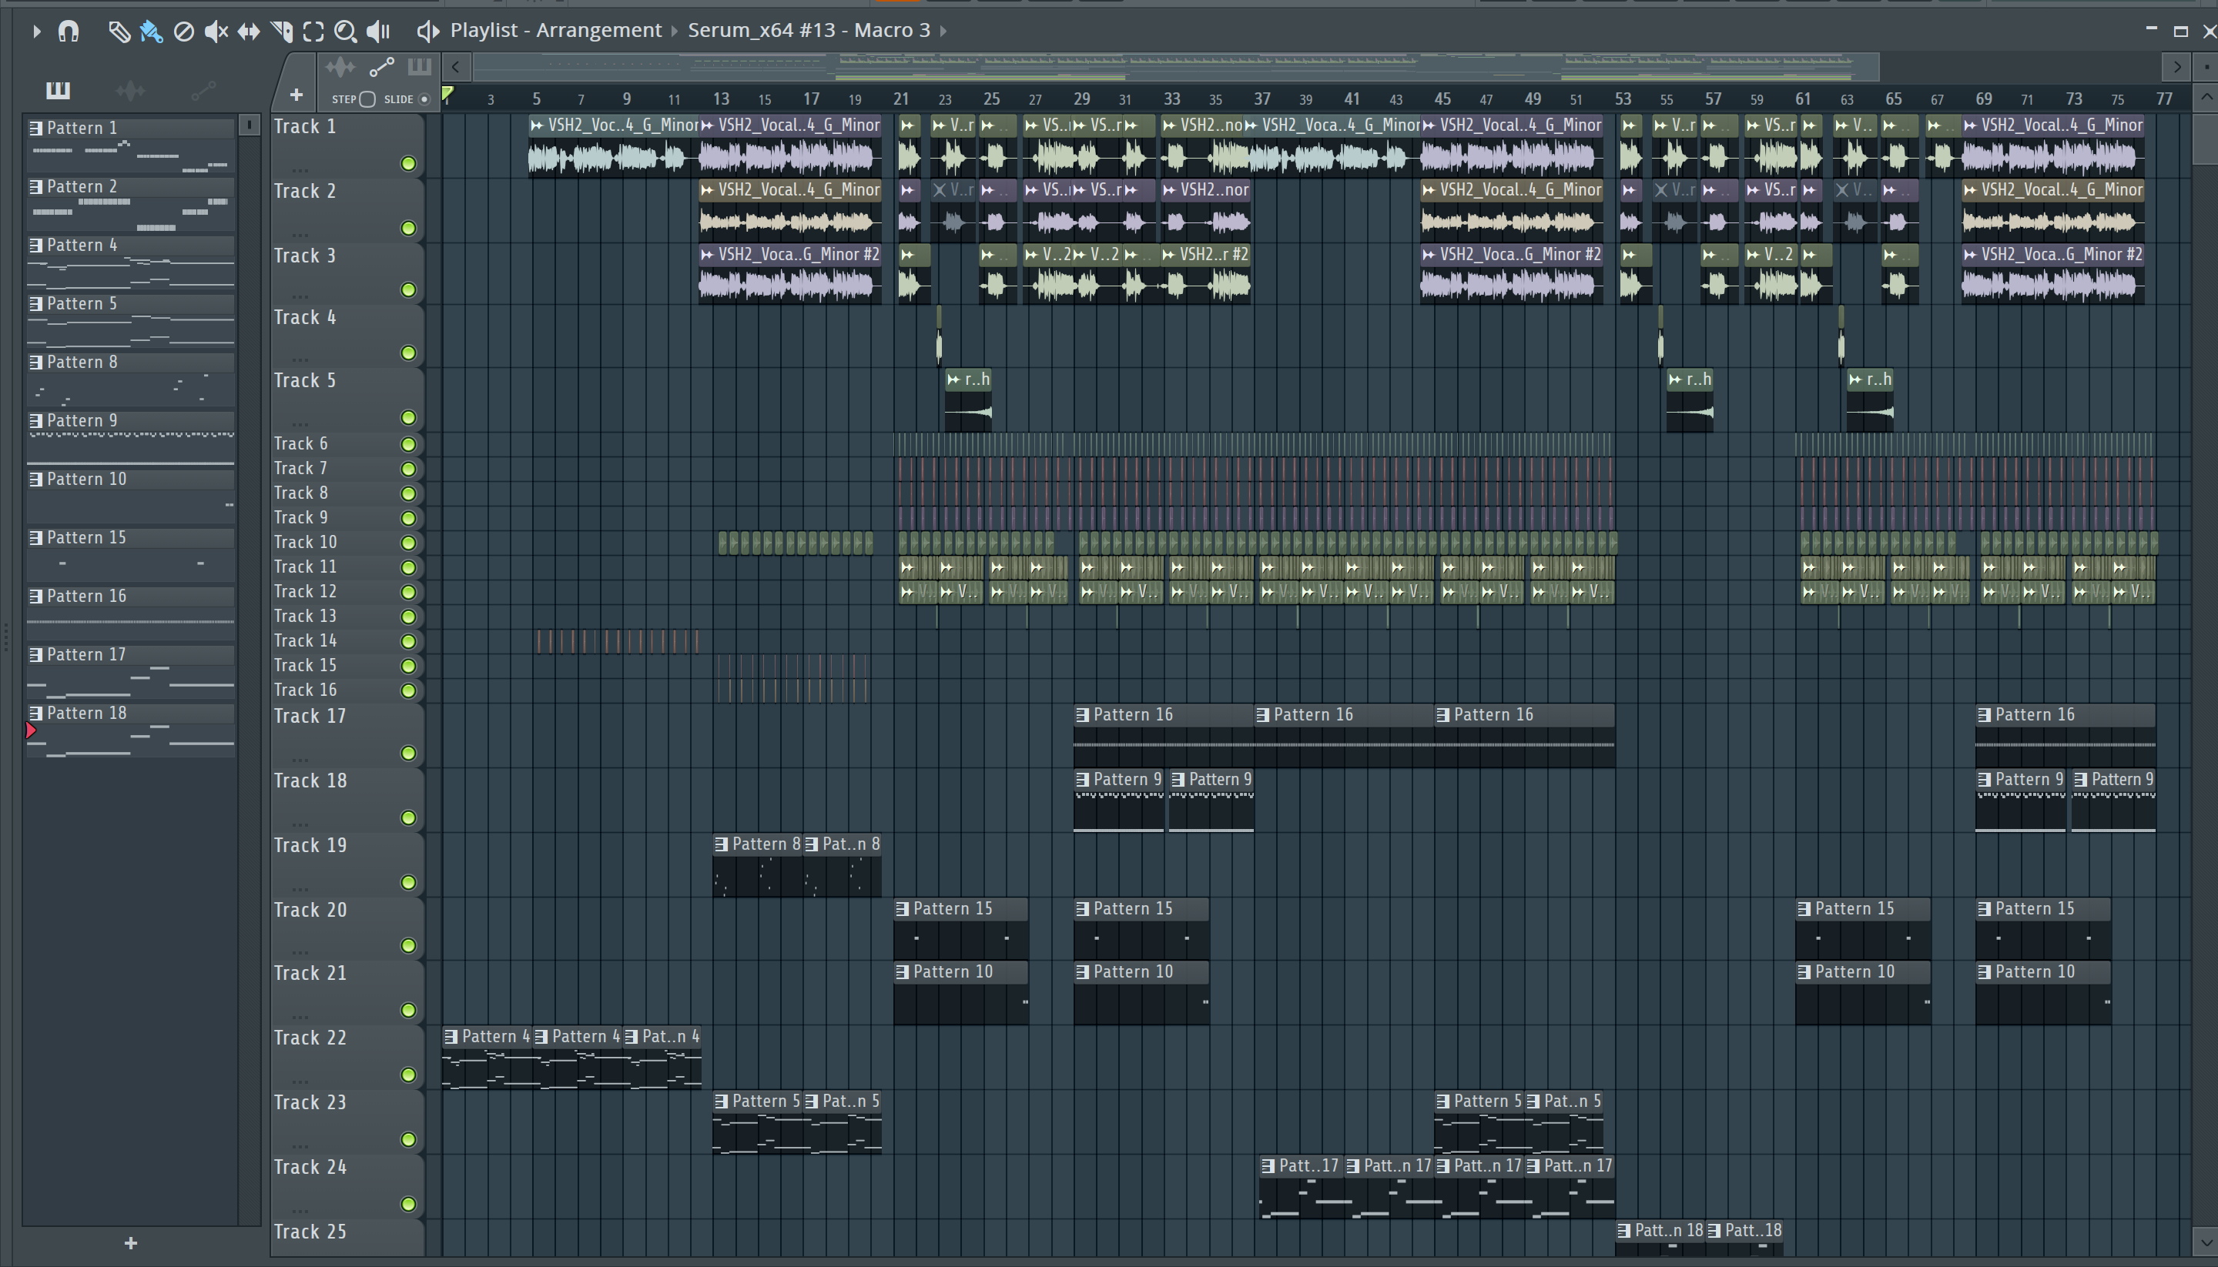Open the Playlist - Arrangement title menu
2218x1267 pixels.
pos(555,31)
